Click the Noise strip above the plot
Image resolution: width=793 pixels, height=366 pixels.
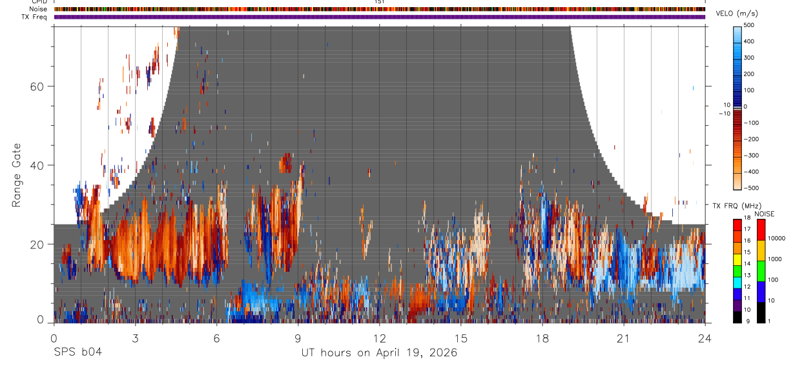(380, 9)
